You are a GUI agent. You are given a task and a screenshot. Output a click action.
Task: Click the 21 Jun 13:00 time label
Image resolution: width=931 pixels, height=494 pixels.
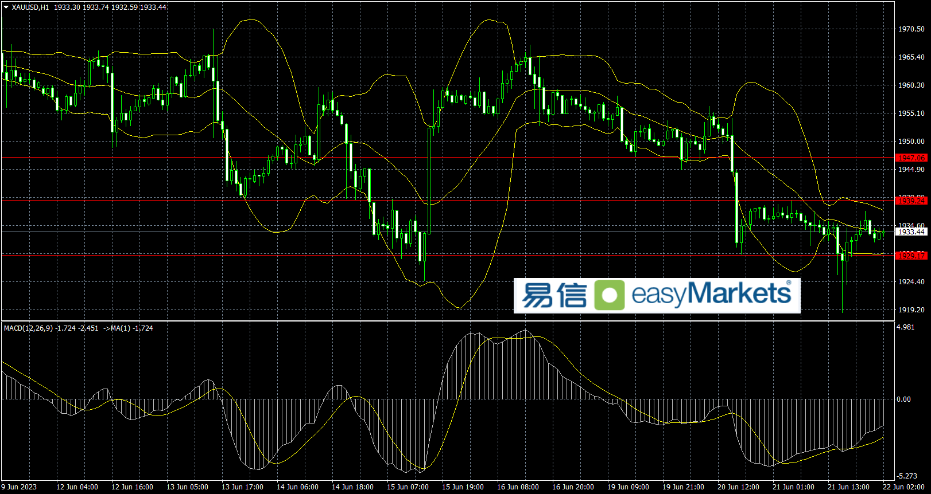point(848,487)
